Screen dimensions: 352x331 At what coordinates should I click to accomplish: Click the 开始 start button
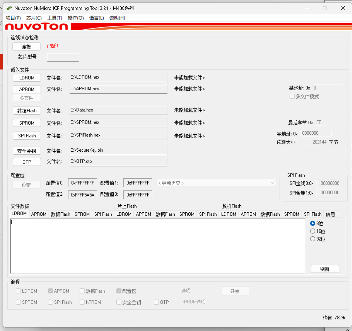235,291
